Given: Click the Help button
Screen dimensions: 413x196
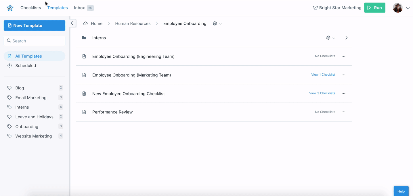Looking at the screenshot, I should 401,191.
